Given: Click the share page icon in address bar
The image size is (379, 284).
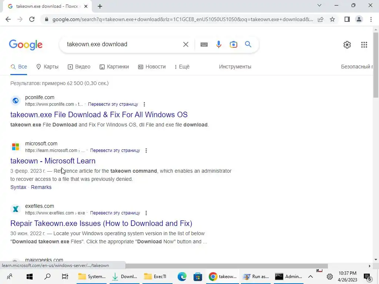Looking at the screenshot, I should [x=321, y=19].
